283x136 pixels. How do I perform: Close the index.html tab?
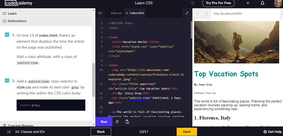[127, 13]
